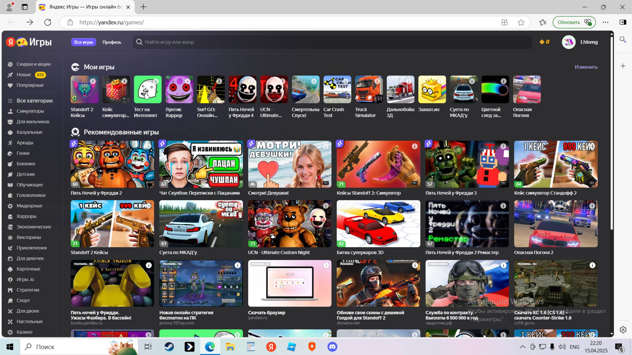Launch 'Тест на Интеллект' from My games
Viewport: 632px width, 355px height.
tap(148, 89)
